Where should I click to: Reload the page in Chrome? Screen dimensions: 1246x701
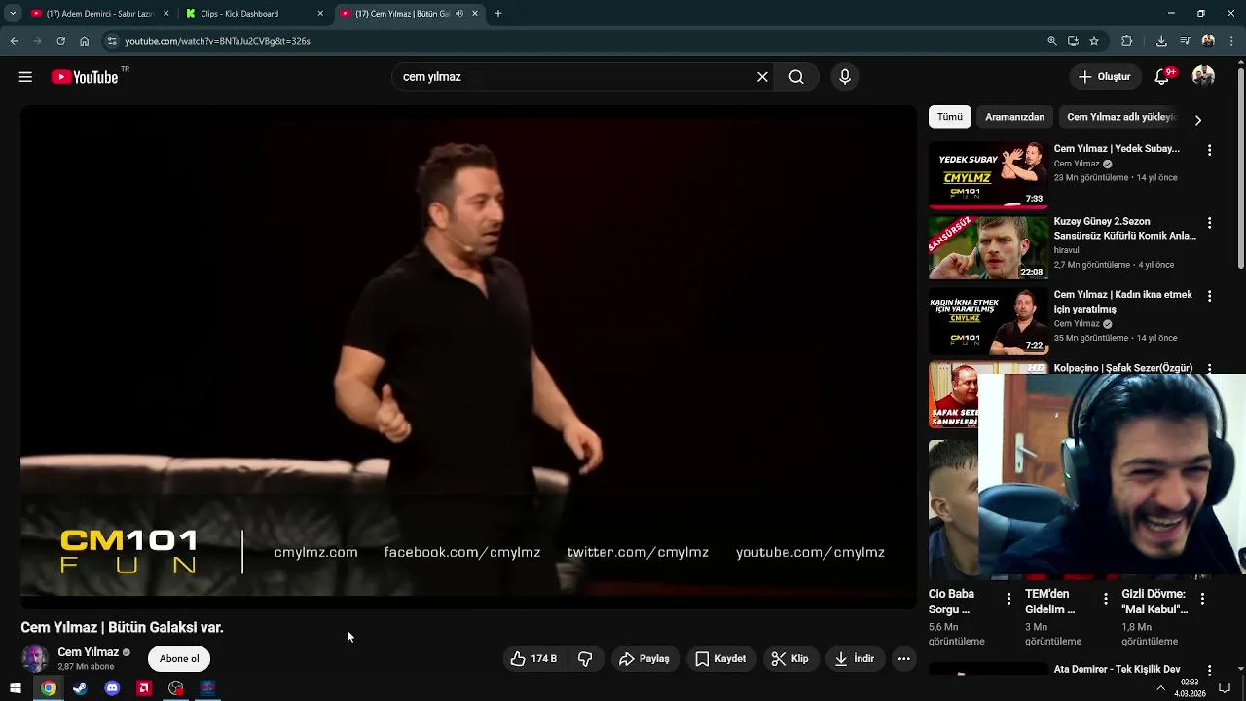click(60, 41)
